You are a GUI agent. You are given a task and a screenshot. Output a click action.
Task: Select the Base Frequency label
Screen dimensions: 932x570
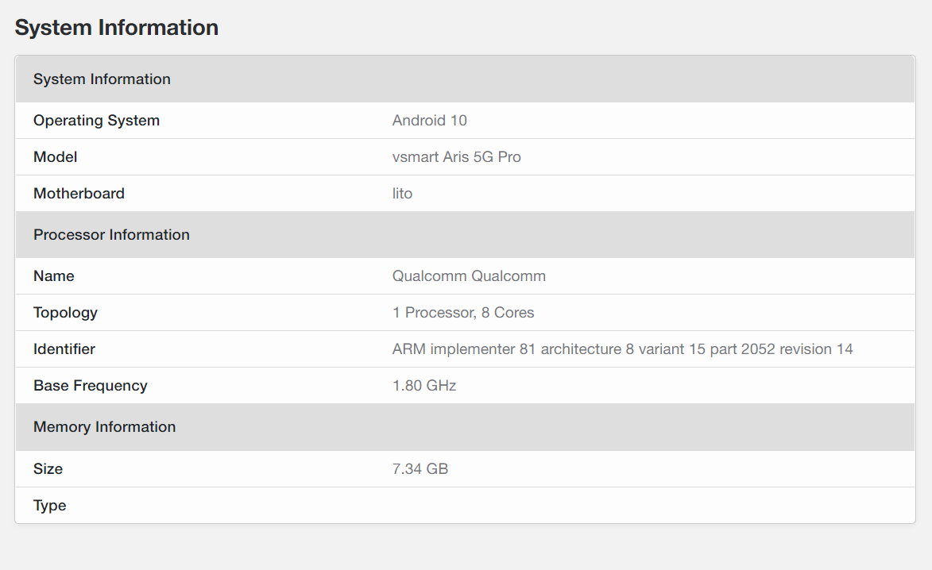[90, 386]
